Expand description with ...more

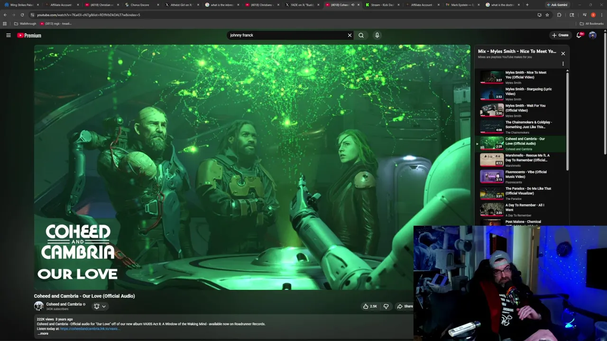point(43,333)
